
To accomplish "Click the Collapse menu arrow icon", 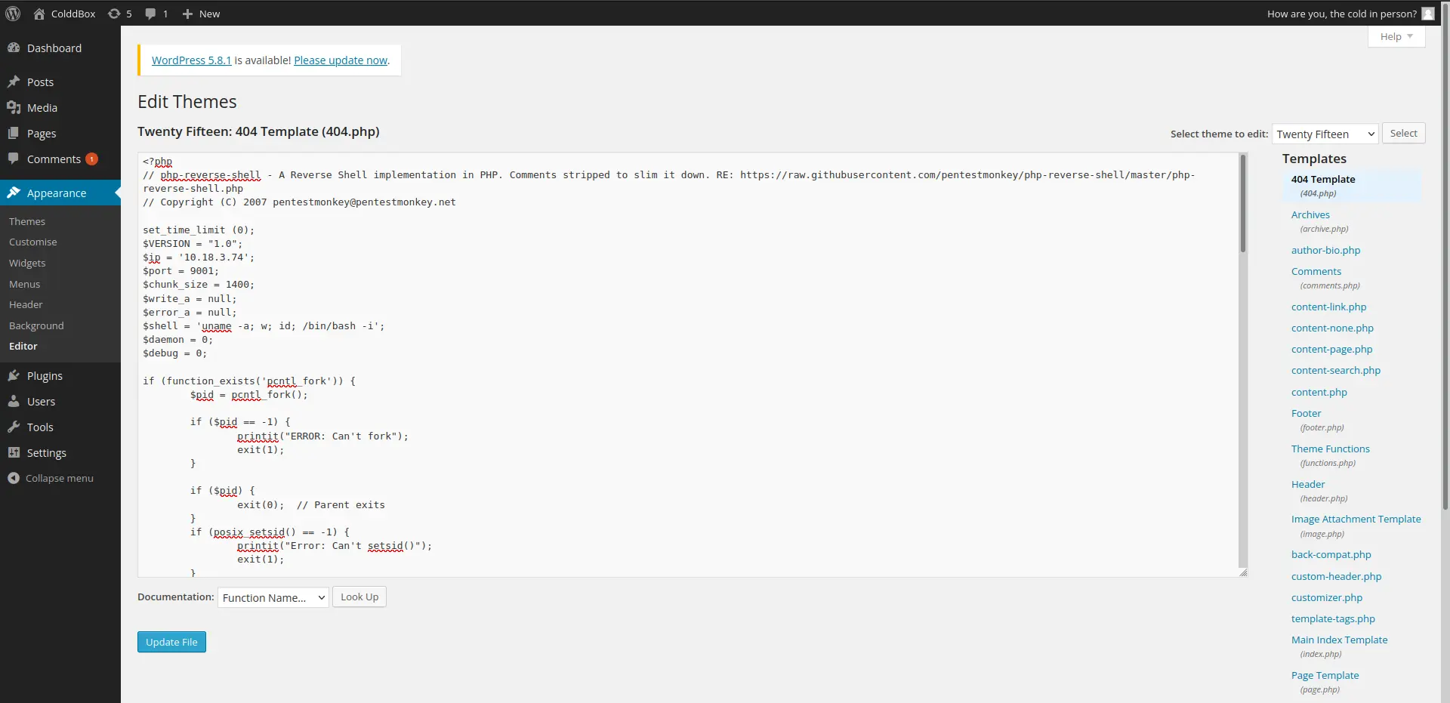I will tap(14, 478).
